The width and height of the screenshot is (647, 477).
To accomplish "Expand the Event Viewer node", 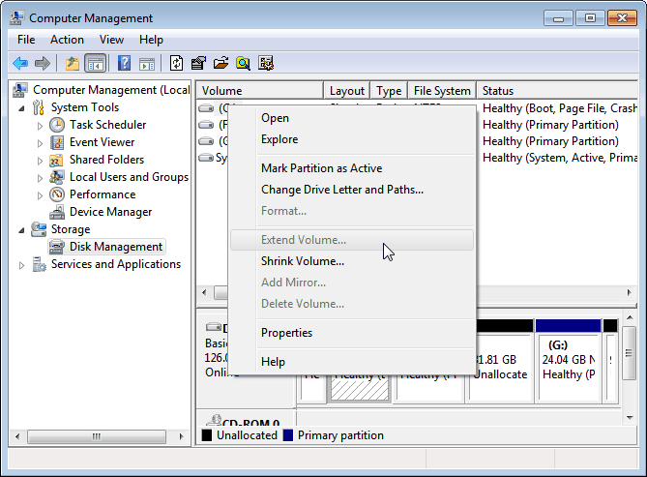I will click(40, 143).
